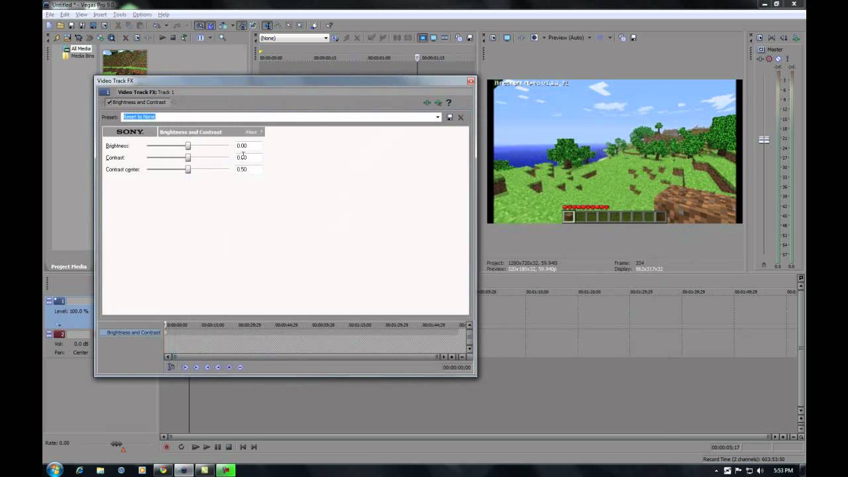The height and width of the screenshot is (477, 848).
Task: Open the Views dropdown in Project Media toolbar
Action: click(210, 38)
